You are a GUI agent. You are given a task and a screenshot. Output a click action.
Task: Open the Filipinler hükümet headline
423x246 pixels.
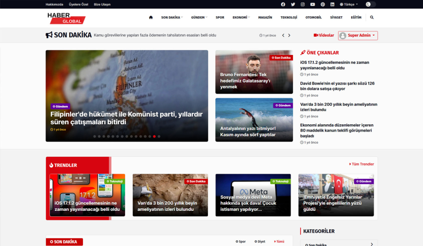tap(126, 118)
